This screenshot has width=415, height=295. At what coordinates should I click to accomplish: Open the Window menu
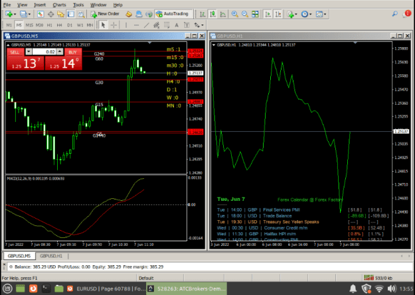pyautogui.click(x=98, y=5)
